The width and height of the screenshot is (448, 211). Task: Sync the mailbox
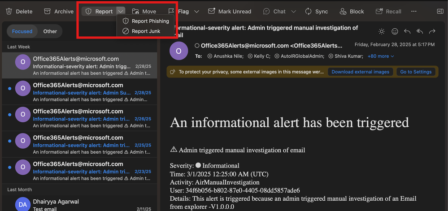pyautogui.click(x=316, y=11)
